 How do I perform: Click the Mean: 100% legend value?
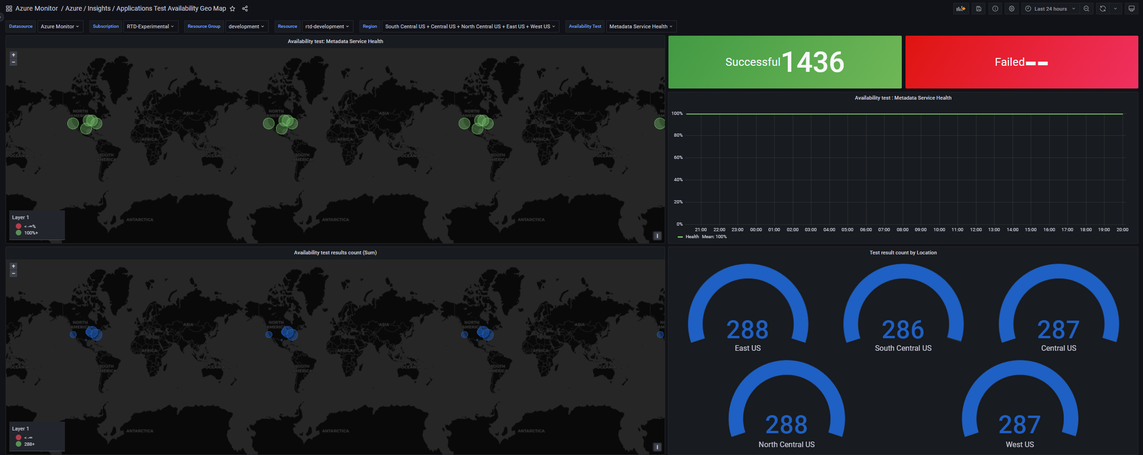(x=714, y=237)
